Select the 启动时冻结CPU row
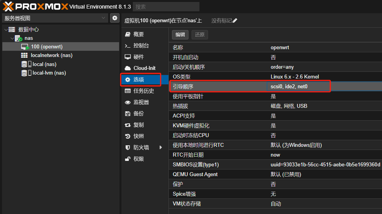 (x=275, y=135)
